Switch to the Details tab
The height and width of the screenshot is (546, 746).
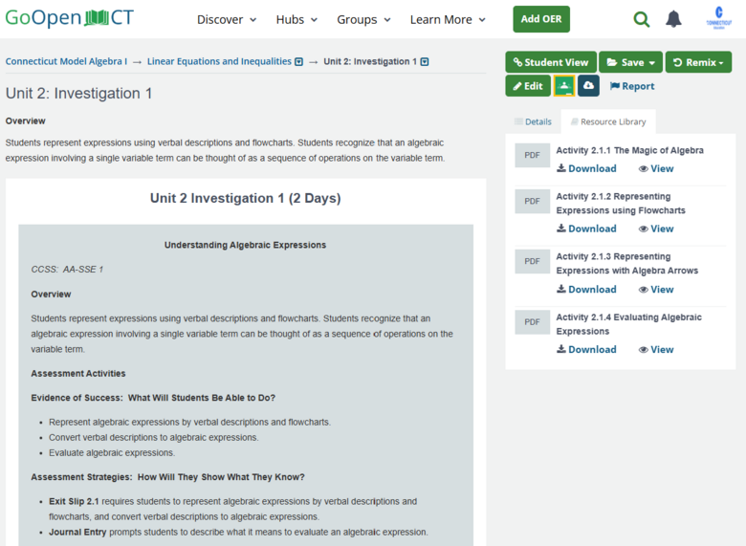pyautogui.click(x=534, y=121)
